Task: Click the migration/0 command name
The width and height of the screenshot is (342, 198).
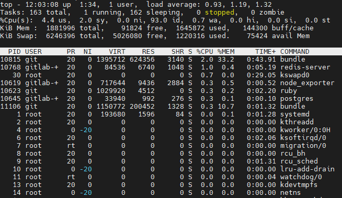Action: click(x=303, y=146)
